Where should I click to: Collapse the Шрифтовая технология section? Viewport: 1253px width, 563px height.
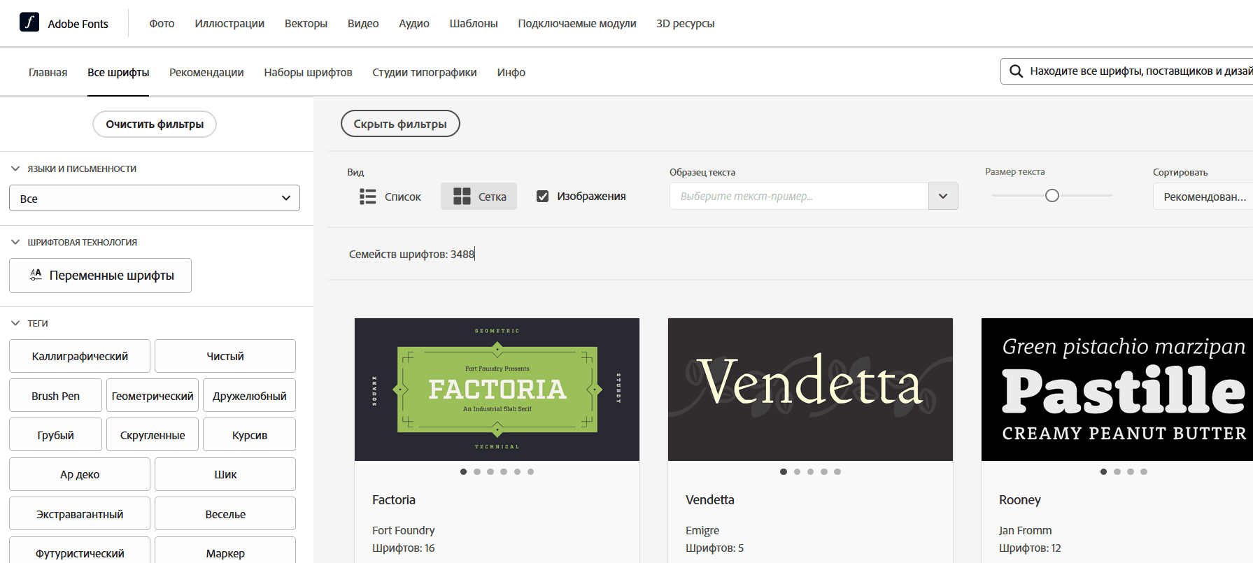pos(15,242)
